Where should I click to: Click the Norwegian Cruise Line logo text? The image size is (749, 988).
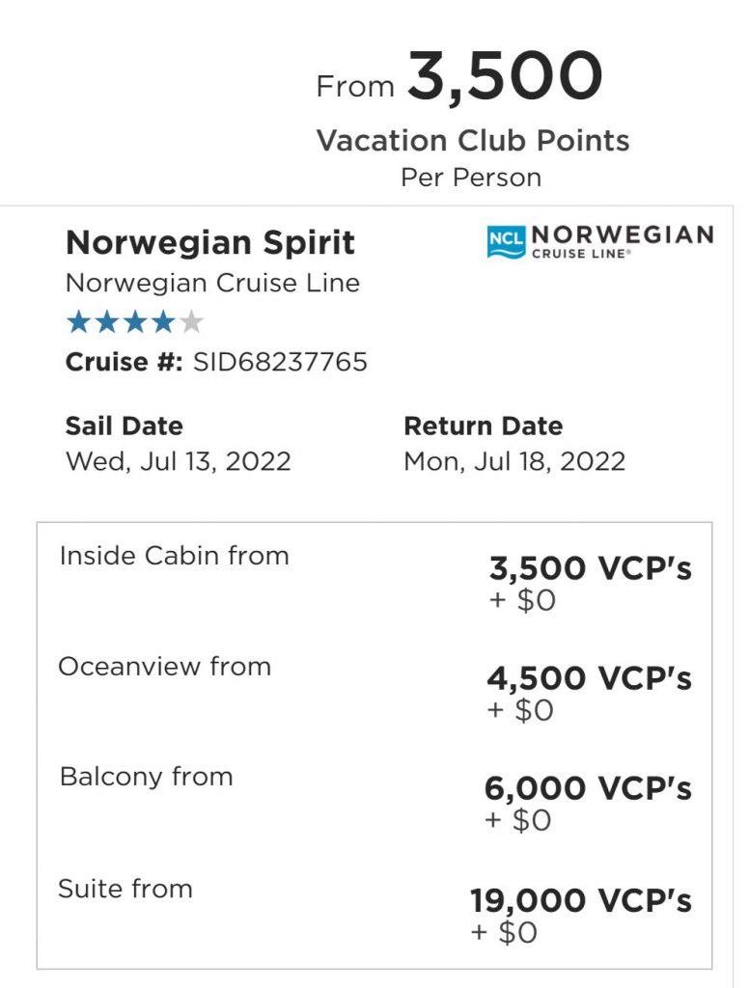coord(623,242)
